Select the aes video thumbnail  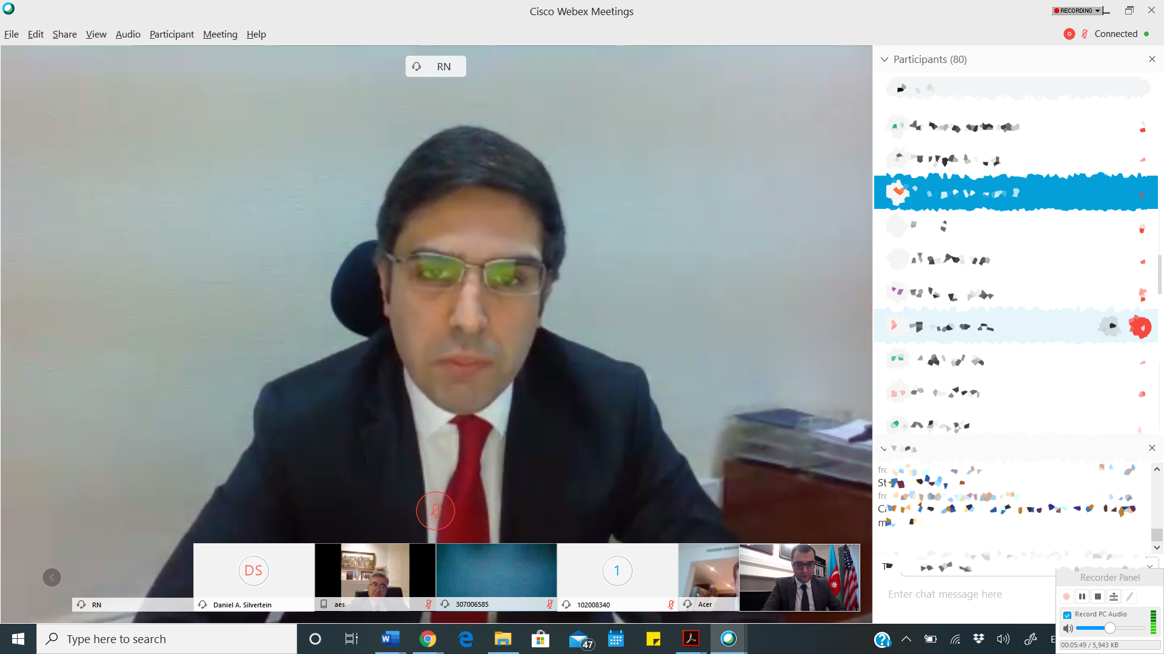pos(375,577)
